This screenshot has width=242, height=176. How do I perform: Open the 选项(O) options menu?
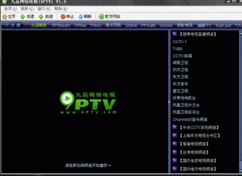point(10,9)
